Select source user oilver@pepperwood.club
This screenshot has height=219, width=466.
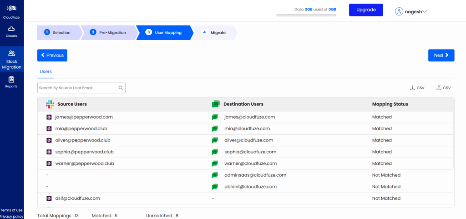(83, 140)
